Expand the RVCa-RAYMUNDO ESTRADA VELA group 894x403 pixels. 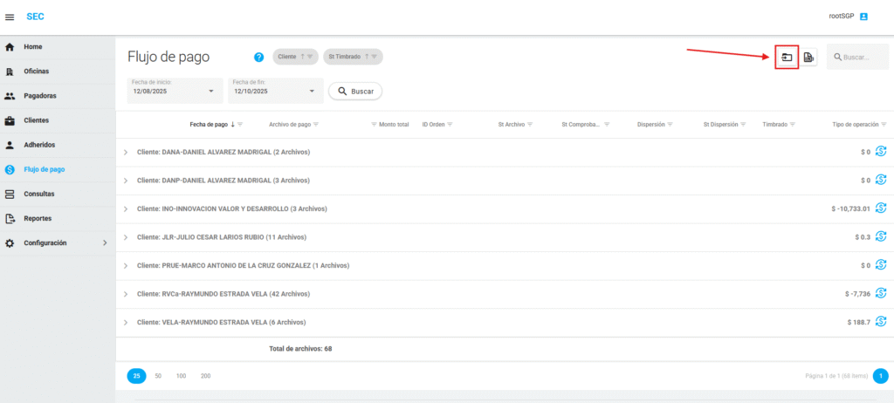tap(126, 294)
